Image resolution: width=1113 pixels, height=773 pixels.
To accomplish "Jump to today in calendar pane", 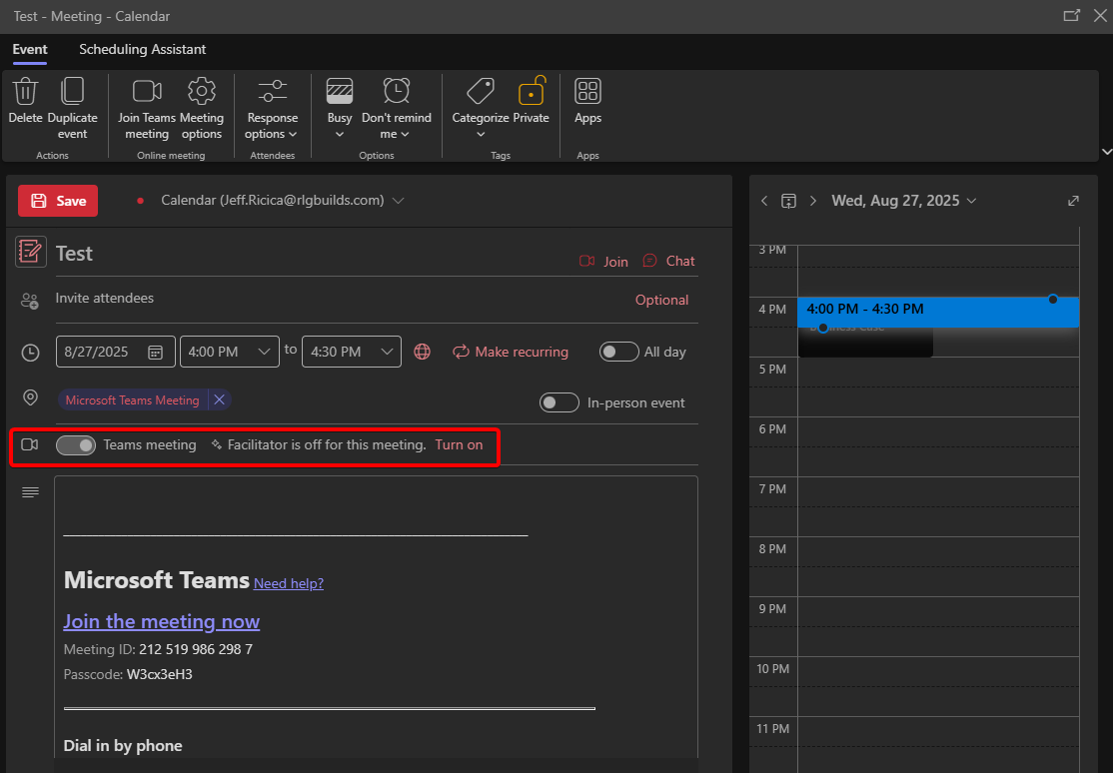I will pos(788,201).
